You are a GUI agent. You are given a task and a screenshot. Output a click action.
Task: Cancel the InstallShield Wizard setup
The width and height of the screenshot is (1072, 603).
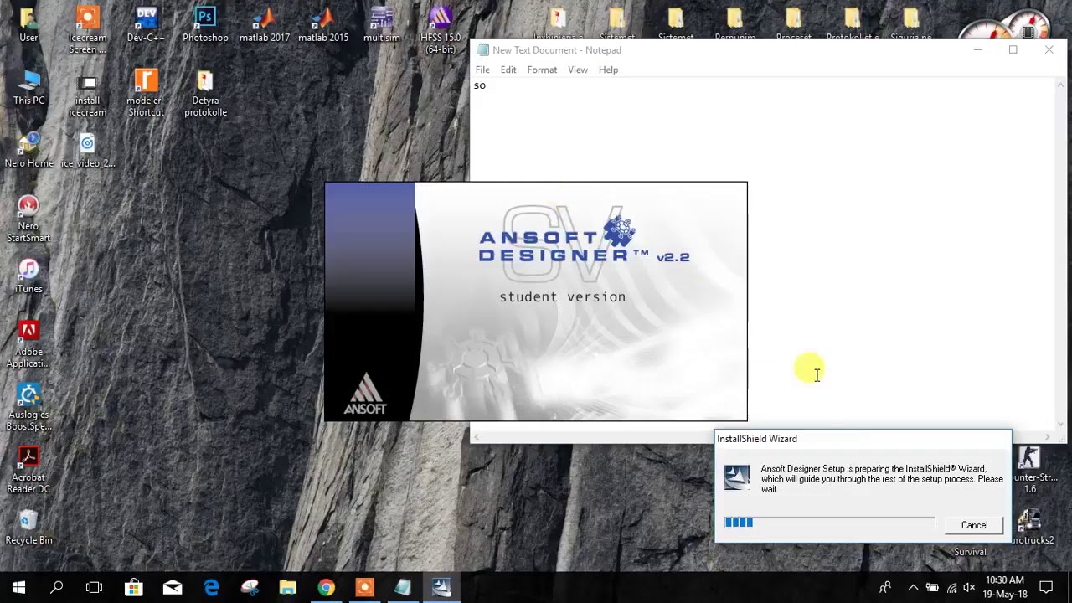click(x=974, y=525)
